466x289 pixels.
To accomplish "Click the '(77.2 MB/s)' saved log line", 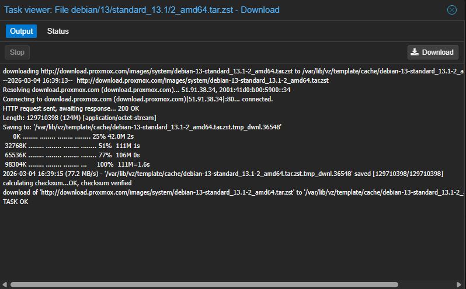I will [223, 174].
